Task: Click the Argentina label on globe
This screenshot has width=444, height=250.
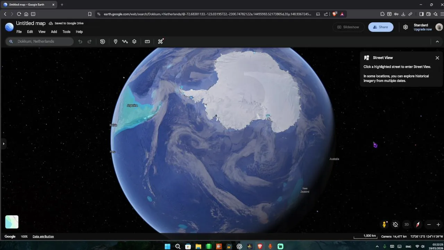Action: pyautogui.click(x=133, y=106)
